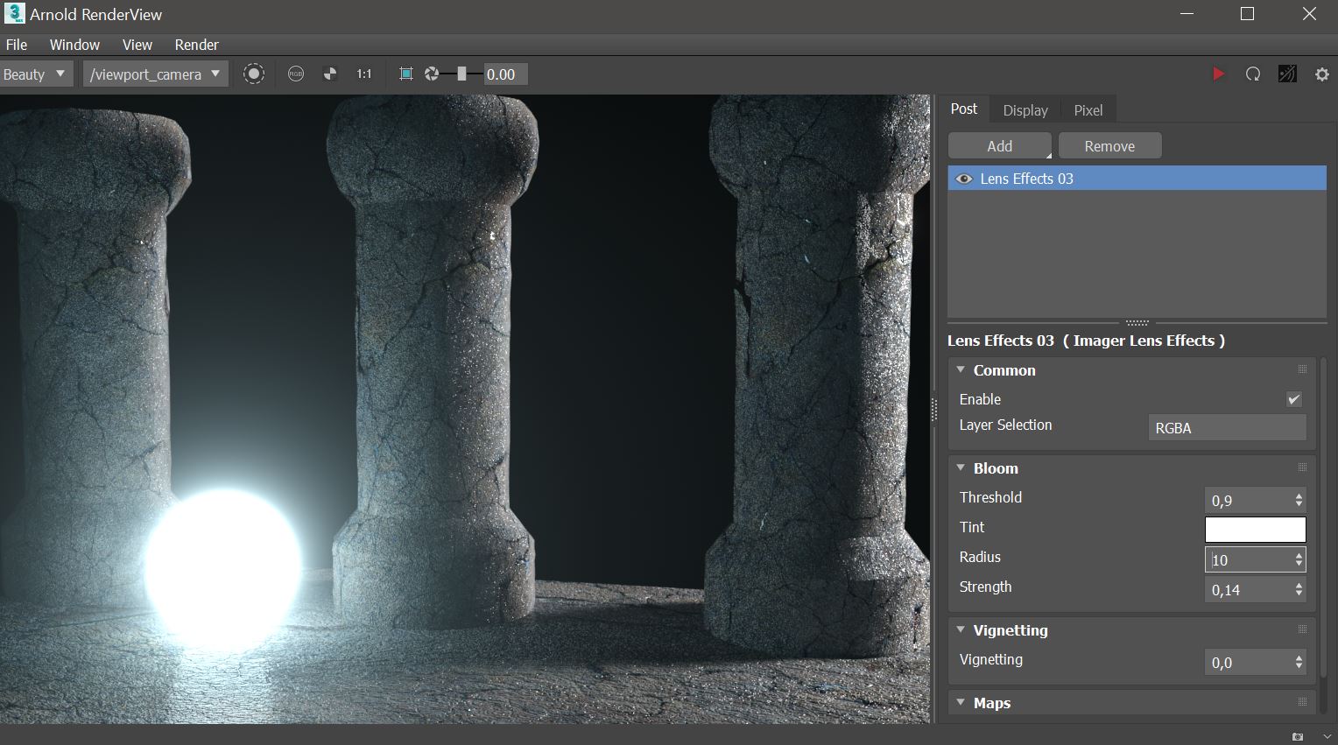Viewport: 1338px width, 745px height.
Task: Click the RGB channel display icon
Action: (x=295, y=74)
